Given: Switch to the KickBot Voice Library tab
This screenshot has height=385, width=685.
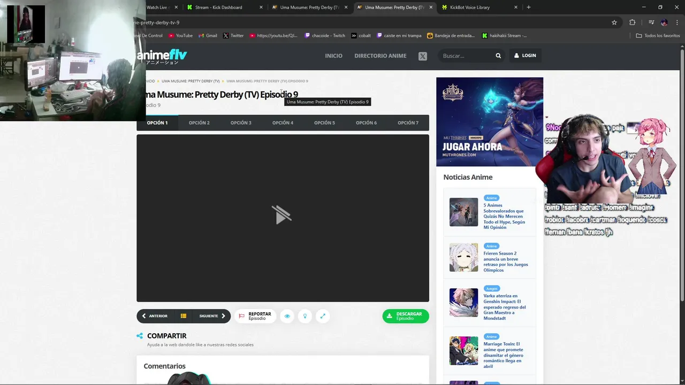Looking at the screenshot, I should click(x=470, y=7).
